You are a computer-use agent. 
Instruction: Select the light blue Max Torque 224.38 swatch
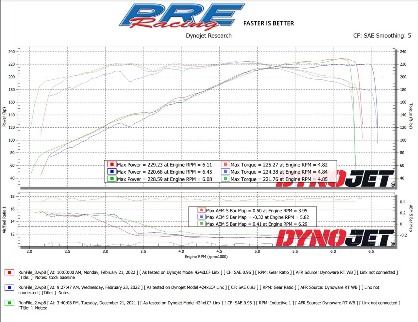pyautogui.click(x=226, y=172)
